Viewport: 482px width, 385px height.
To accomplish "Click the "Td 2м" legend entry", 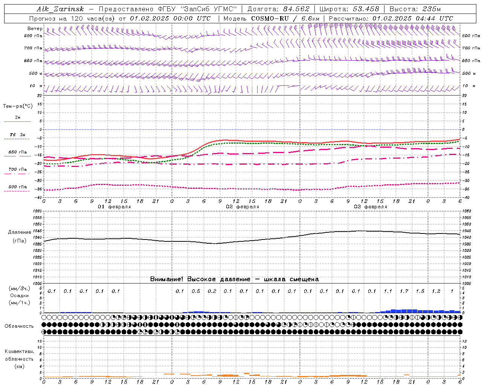I will (18, 135).
